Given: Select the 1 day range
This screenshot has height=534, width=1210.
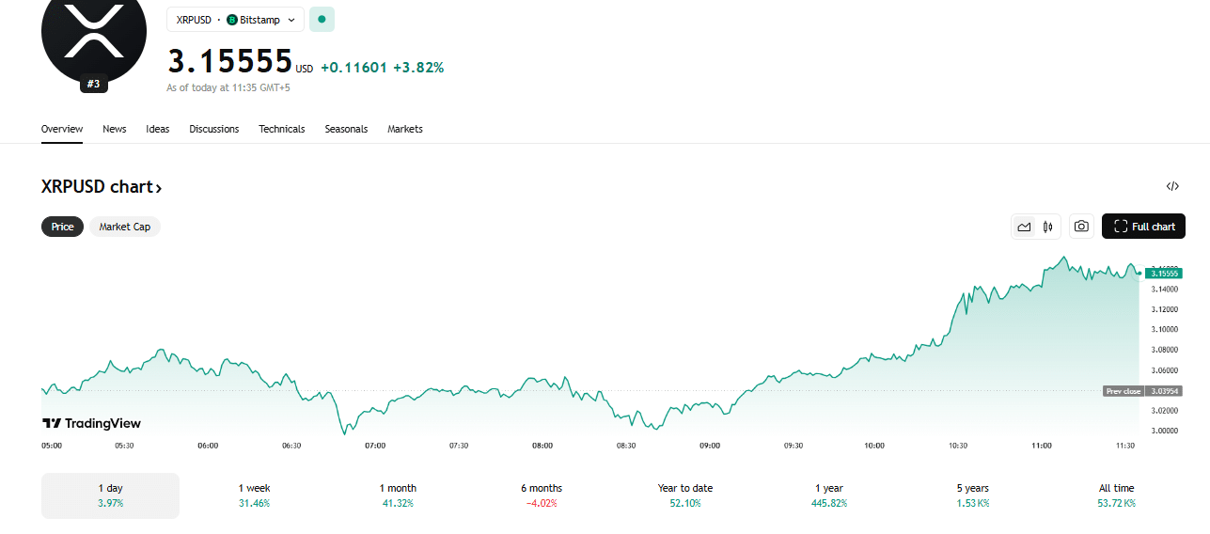Looking at the screenshot, I should click(x=110, y=495).
